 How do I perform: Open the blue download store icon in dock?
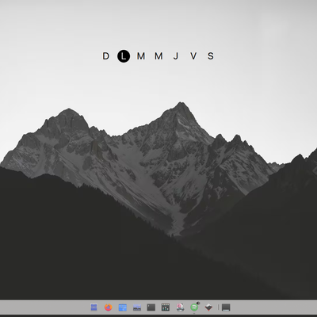(x=122, y=307)
